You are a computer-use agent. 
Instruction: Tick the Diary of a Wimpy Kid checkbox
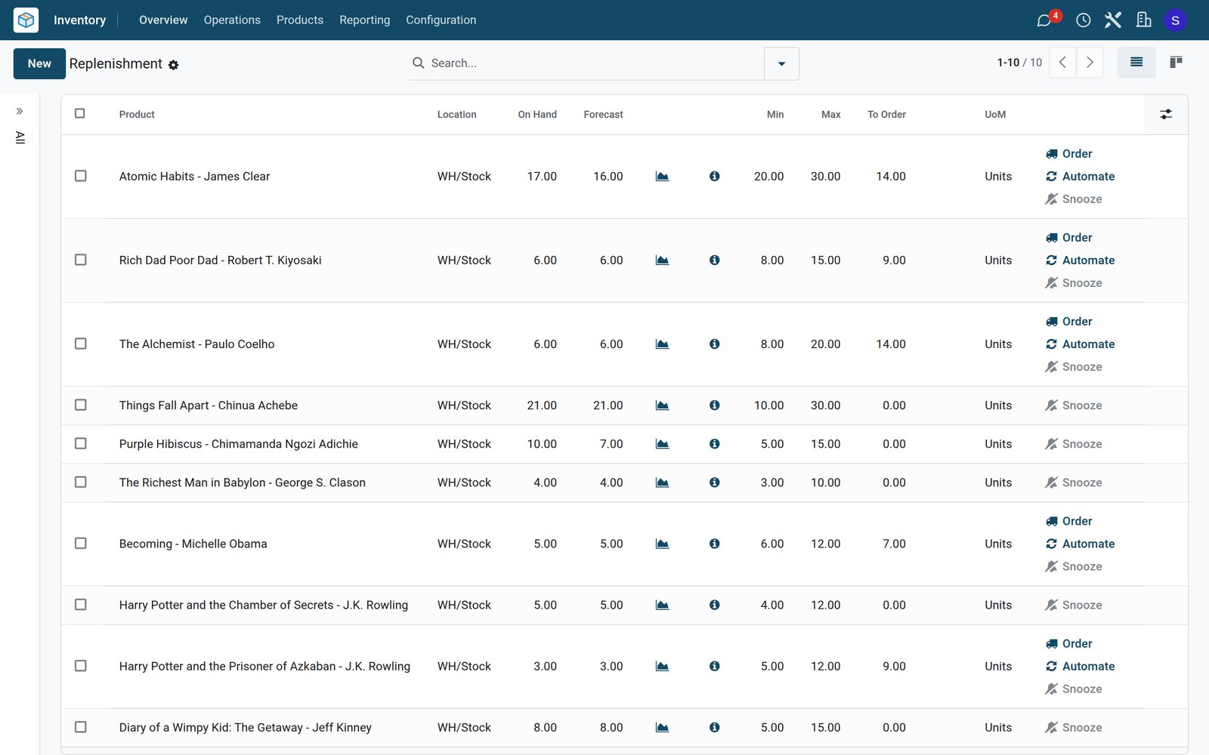pyautogui.click(x=81, y=727)
